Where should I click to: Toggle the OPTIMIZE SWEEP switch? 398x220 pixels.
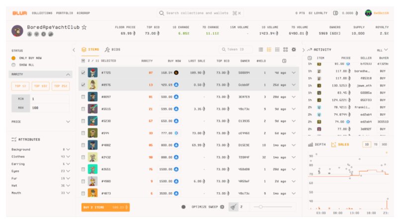[185, 207]
